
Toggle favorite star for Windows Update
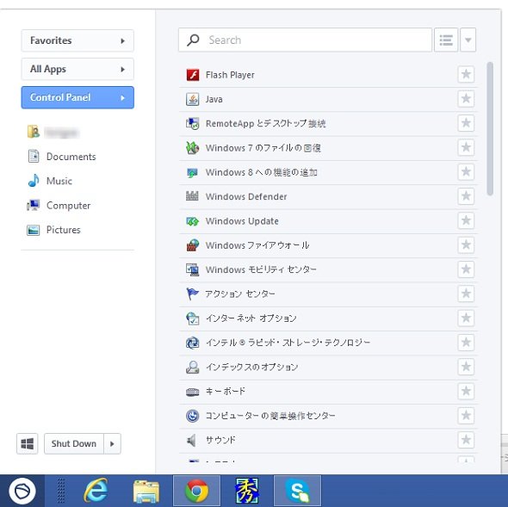466,220
